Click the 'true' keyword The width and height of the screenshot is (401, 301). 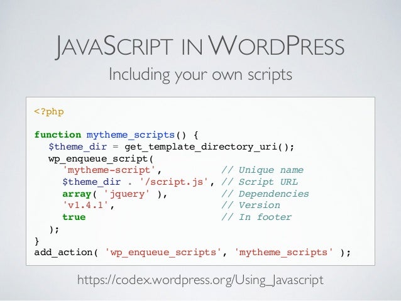[74, 217]
